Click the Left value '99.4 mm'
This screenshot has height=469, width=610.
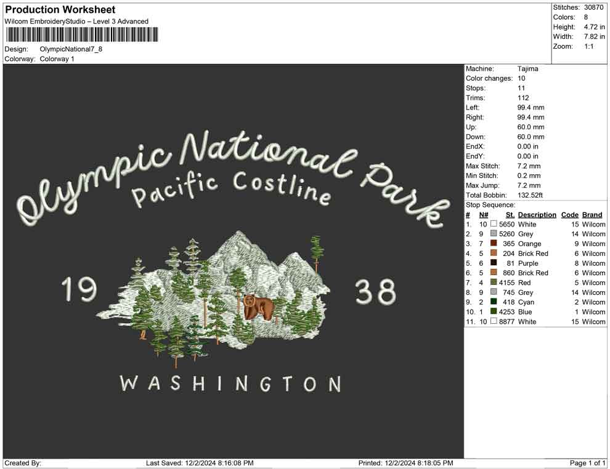point(531,108)
